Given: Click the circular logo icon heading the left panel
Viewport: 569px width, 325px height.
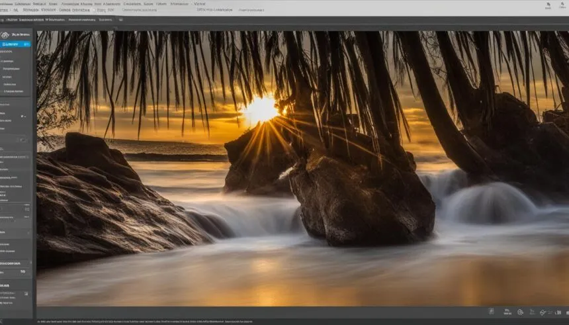Looking at the screenshot, I should (5, 34).
